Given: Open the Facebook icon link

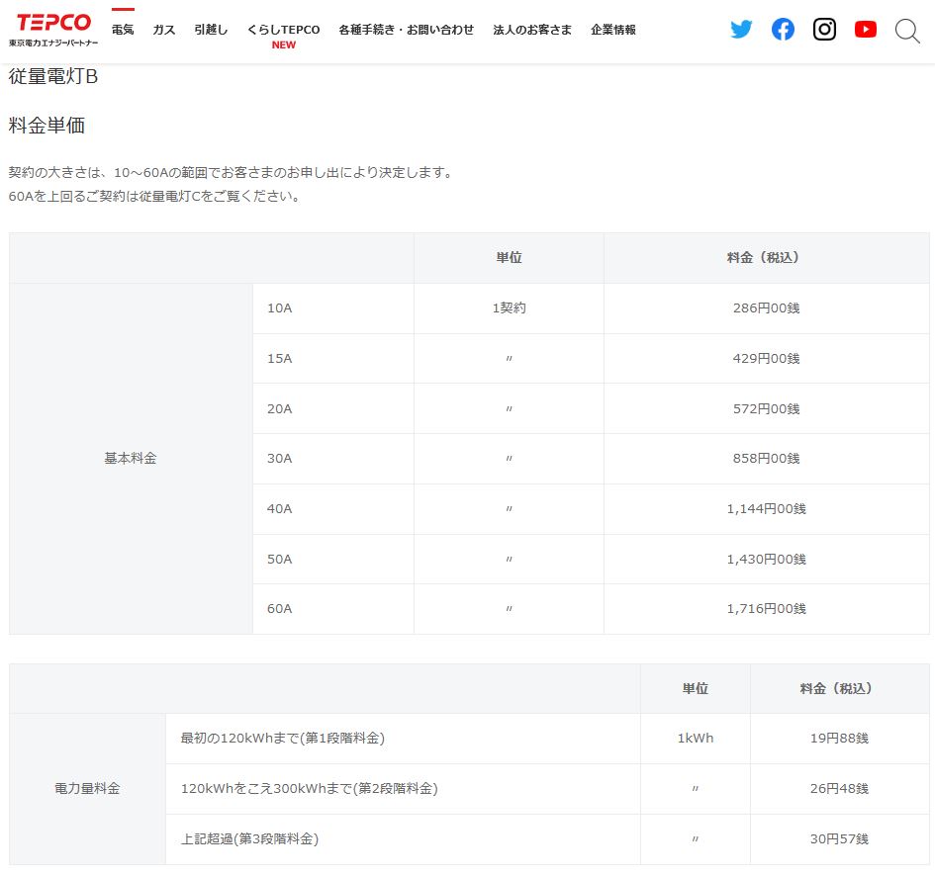Looking at the screenshot, I should coord(783,30).
